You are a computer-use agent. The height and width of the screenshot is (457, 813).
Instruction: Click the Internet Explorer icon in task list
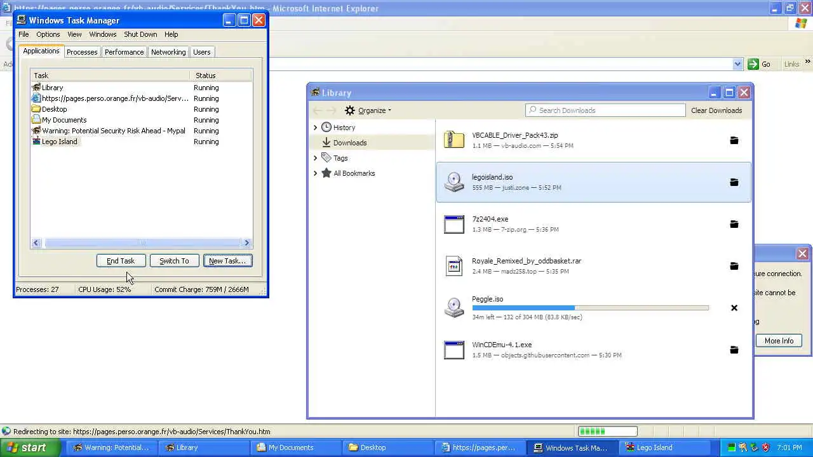36,98
